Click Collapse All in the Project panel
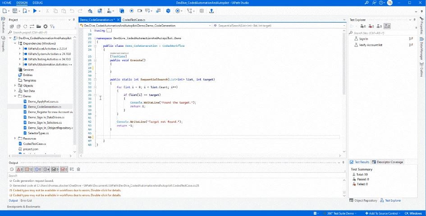This screenshot has height=216, width=426. (18, 26)
